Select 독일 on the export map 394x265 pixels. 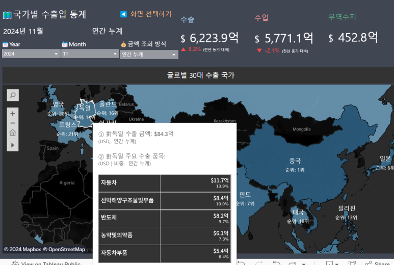[x=85, y=108]
